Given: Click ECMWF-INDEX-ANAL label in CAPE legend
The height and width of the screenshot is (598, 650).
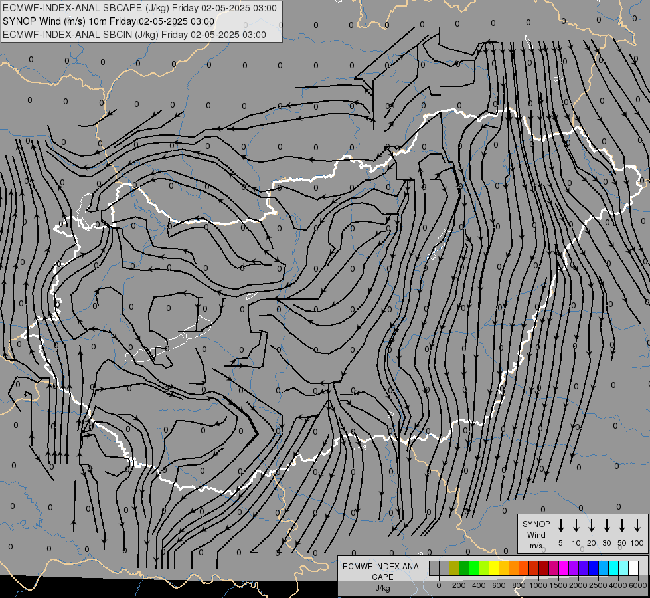Looking at the screenshot, I should point(382,567).
